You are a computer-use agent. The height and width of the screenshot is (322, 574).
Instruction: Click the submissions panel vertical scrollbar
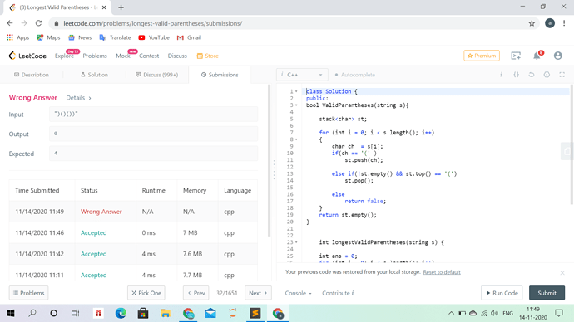[x=269, y=161]
